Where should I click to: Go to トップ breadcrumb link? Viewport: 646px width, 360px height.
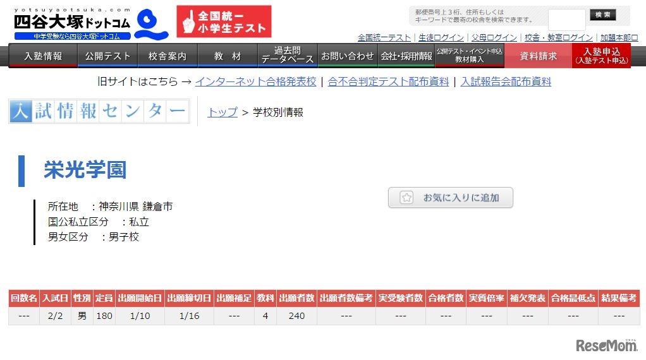click(x=222, y=112)
